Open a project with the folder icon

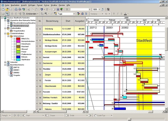point(7,9)
